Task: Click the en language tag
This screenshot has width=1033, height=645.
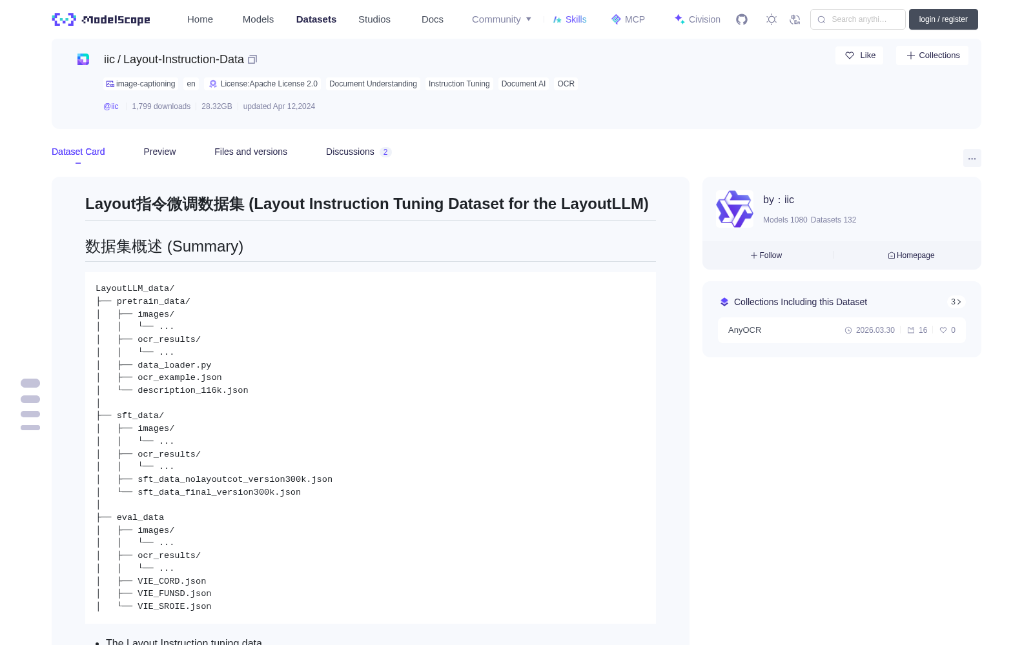Action: tap(191, 84)
